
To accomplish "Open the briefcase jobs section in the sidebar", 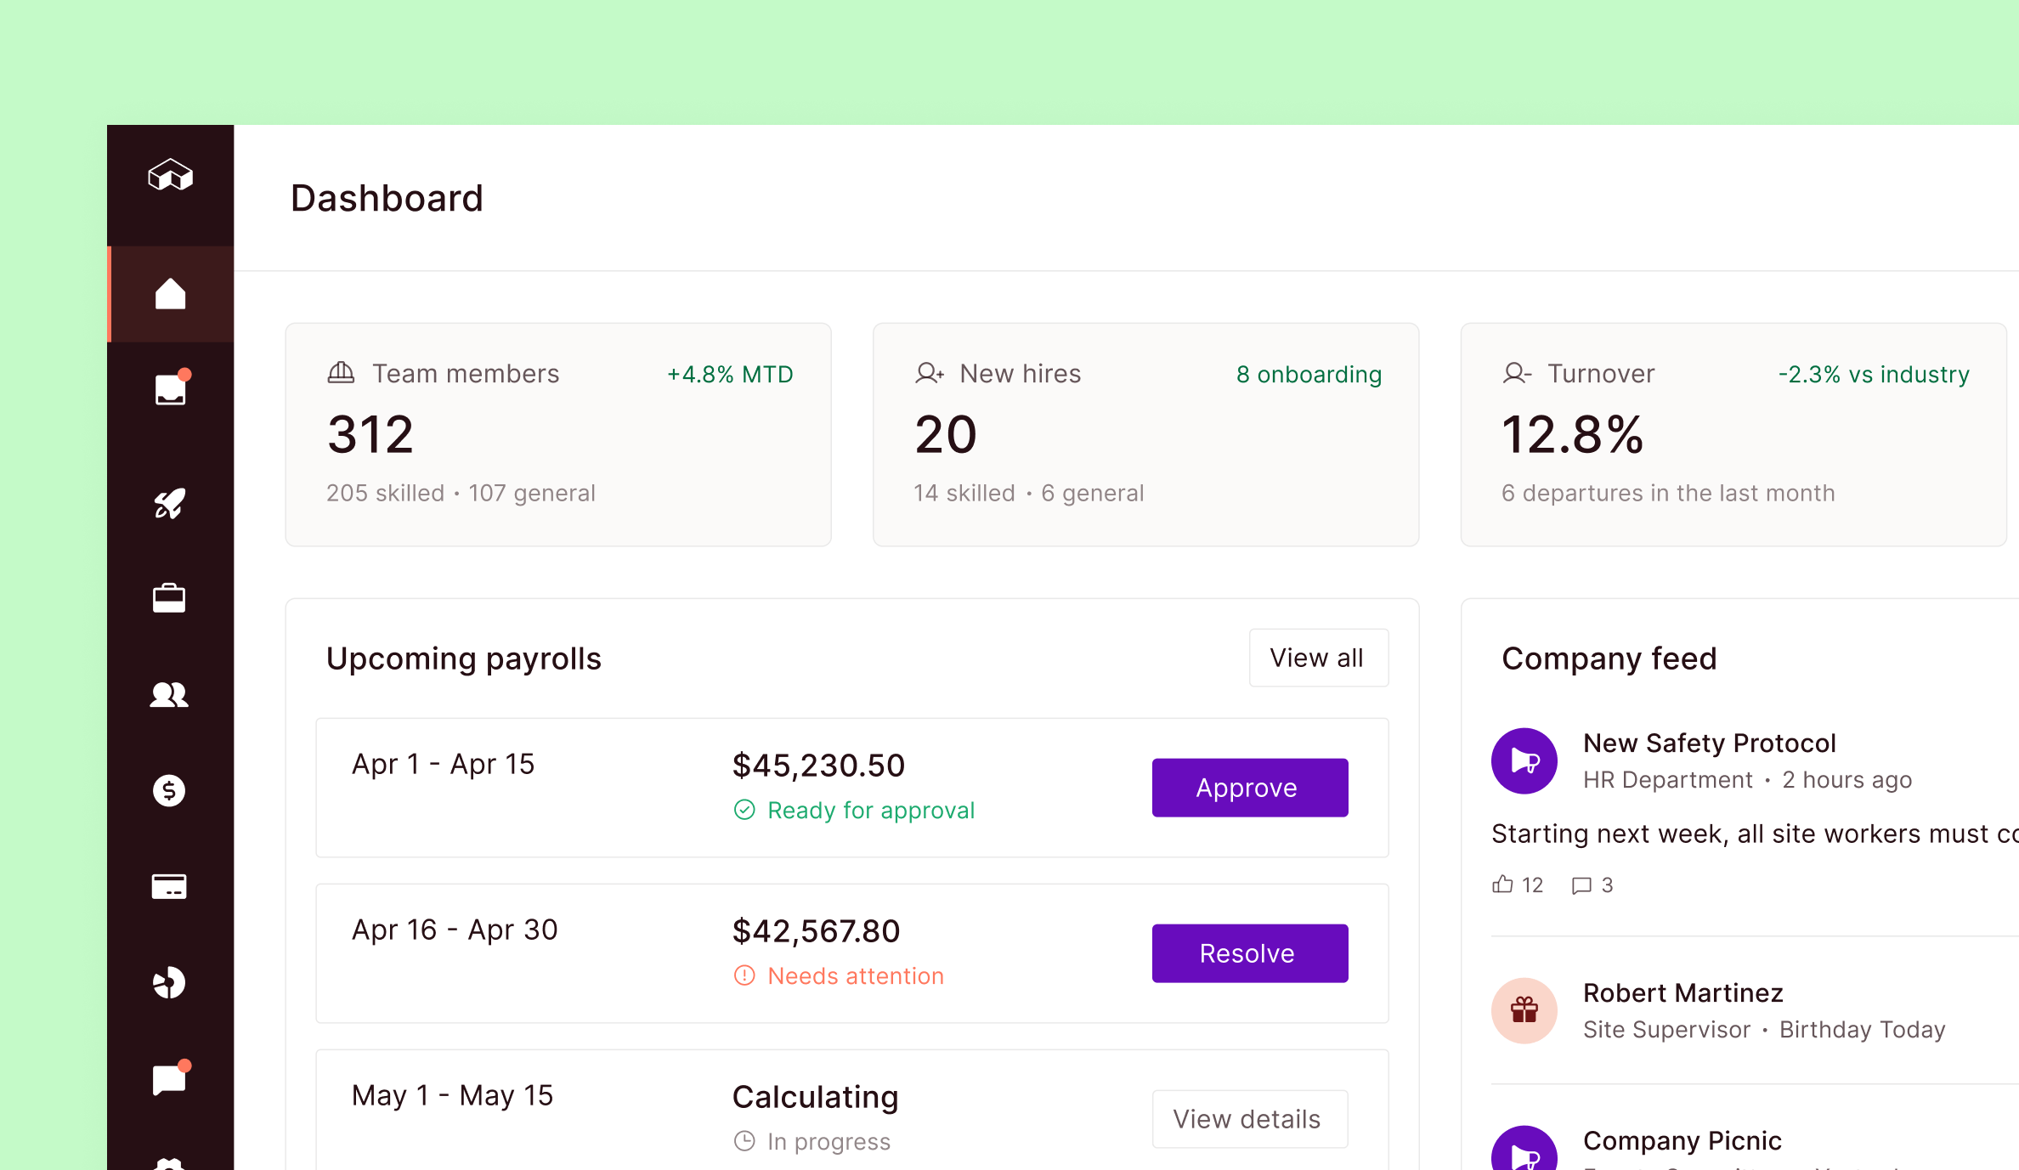I will [170, 598].
